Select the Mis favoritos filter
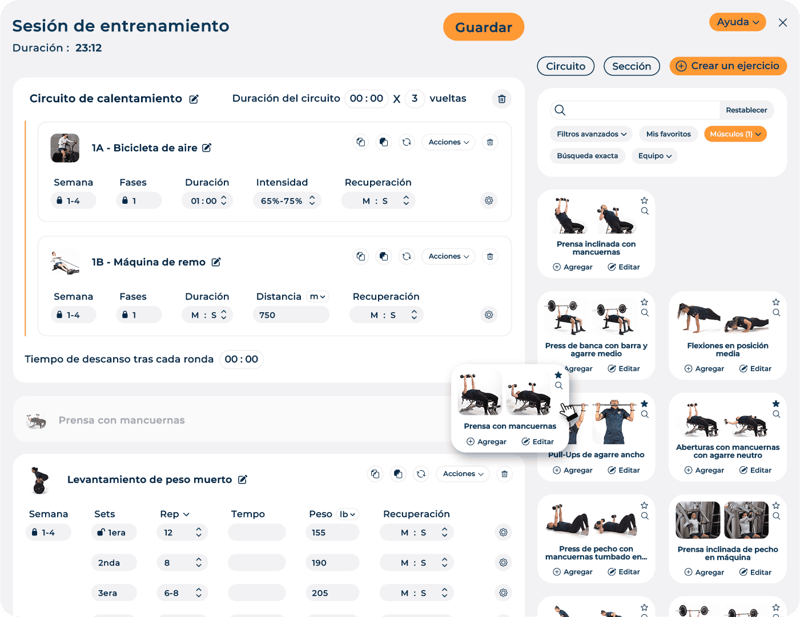The height and width of the screenshot is (617, 800). 668,134
